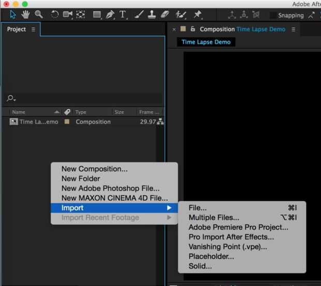Choose Adobe Premiere Pro Project... import
Image resolution: width=321 pixels, height=286 pixels.
(242, 227)
